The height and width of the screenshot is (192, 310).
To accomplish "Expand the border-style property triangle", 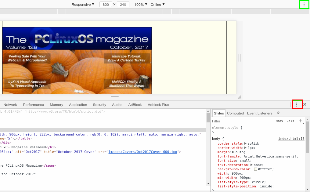I will click(245, 143).
